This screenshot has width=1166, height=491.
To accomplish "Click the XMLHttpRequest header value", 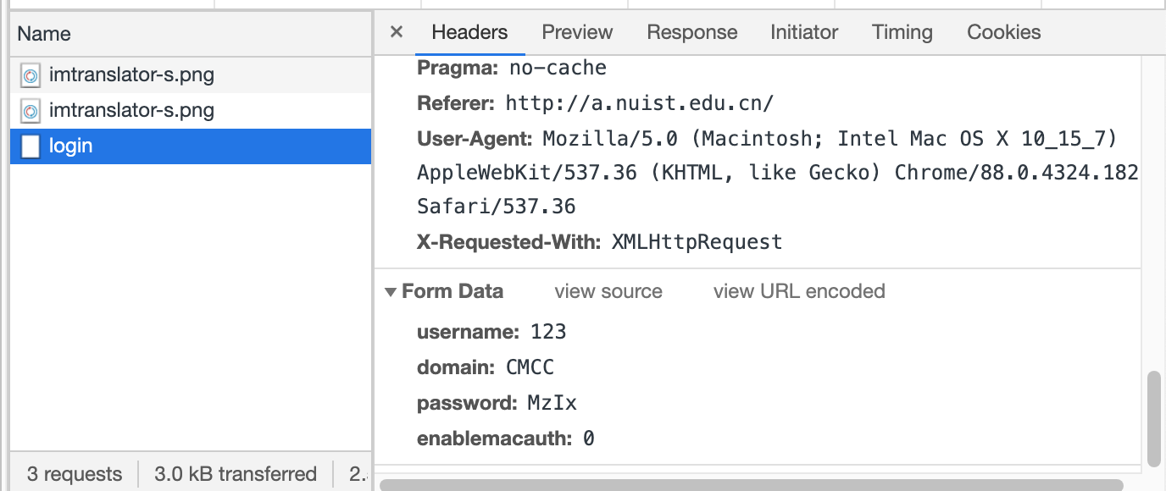I will tap(697, 242).
